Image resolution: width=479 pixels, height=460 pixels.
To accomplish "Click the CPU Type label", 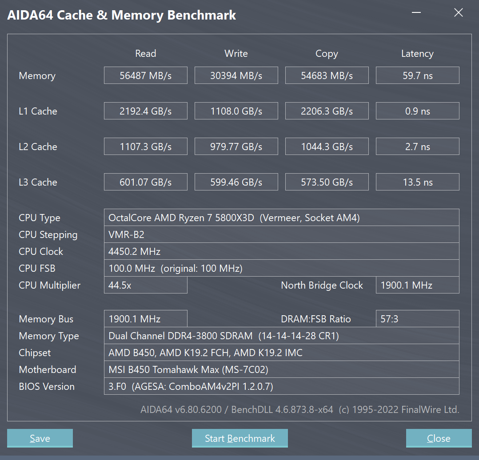I will click(40, 218).
